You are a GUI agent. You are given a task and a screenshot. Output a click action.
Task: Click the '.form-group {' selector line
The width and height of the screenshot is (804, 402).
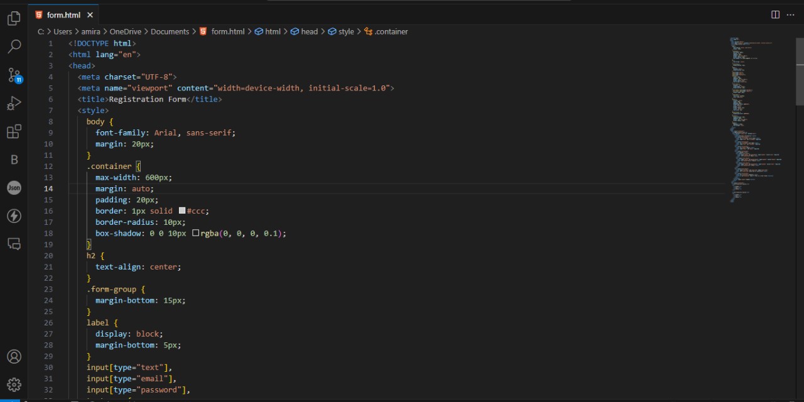point(116,289)
